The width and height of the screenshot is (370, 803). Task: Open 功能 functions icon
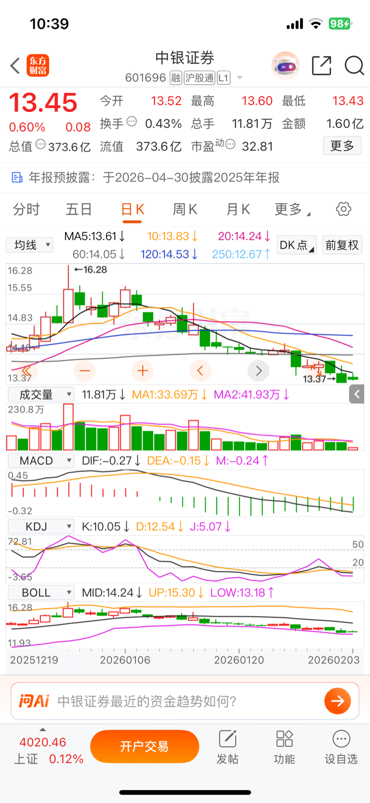click(x=284, y=747)
